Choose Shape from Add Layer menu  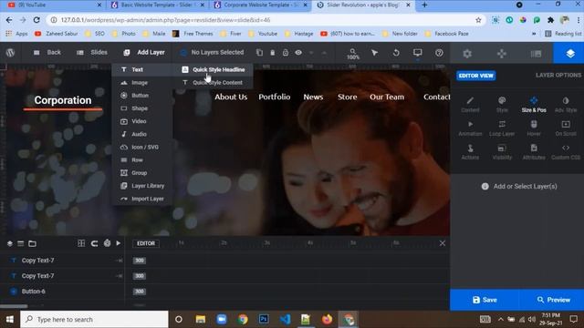coord(142,108)
